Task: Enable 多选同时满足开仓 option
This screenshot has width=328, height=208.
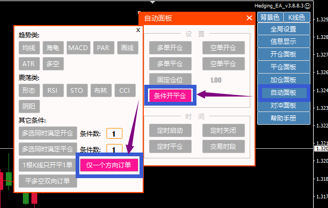Action: [x=48, y=133]
